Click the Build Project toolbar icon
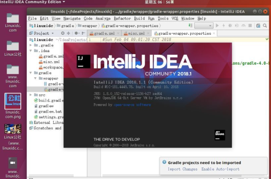The image size is (271, 179). (190, 26)
